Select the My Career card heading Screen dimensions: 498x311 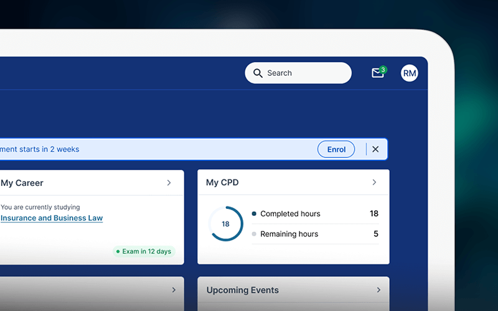[x=22, y=183]
